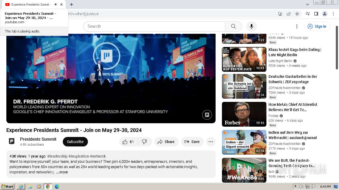
Task: Bookmark this page with the star icon
Action: point(297,14)
